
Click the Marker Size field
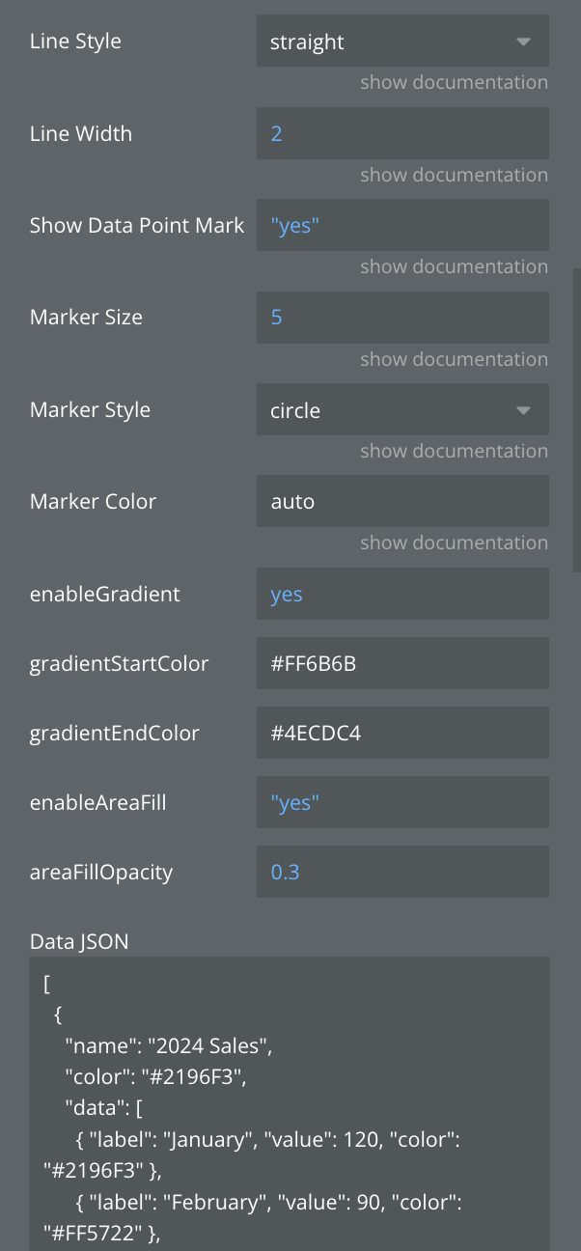(401, 318)
